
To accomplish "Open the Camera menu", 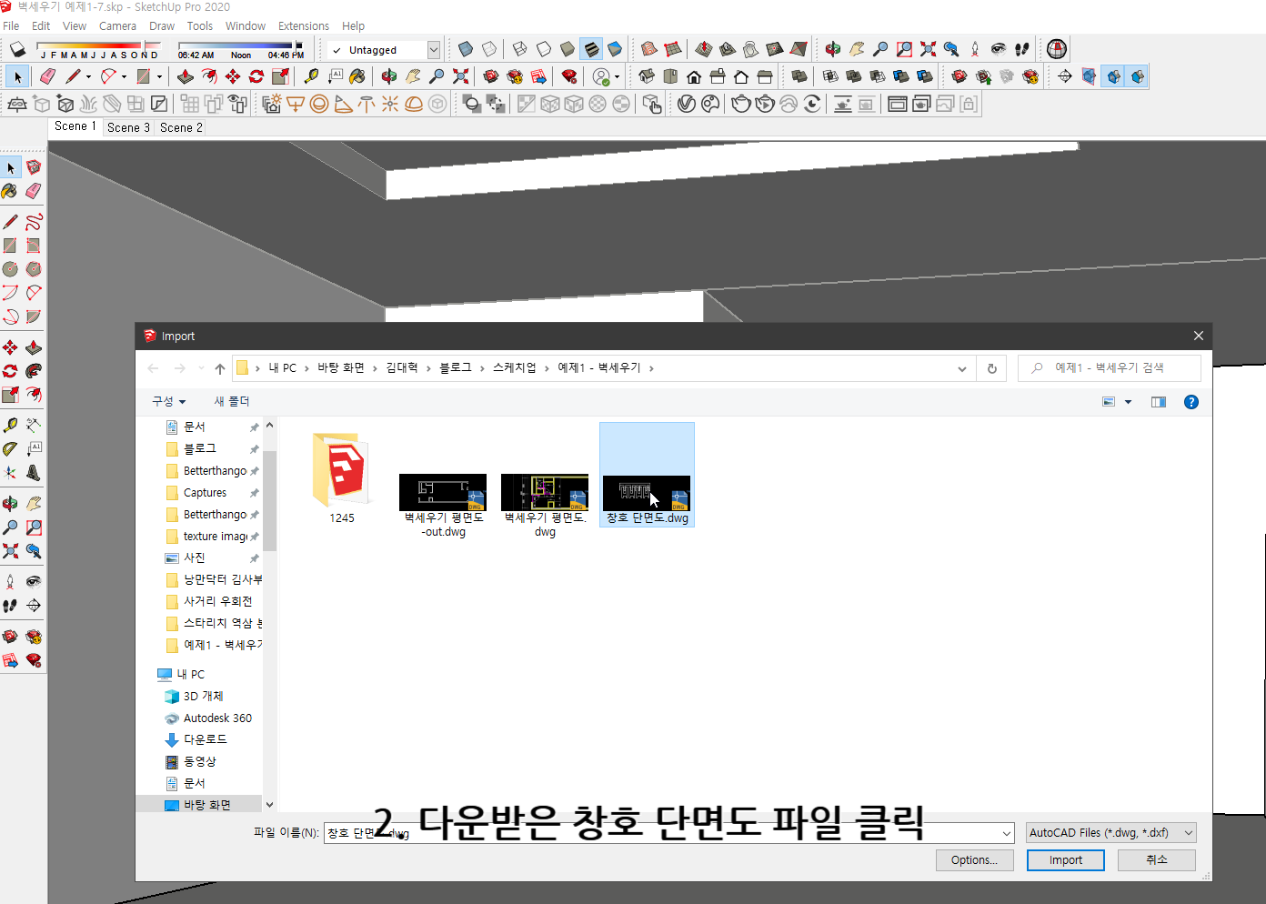I will (x=117, y=25).
